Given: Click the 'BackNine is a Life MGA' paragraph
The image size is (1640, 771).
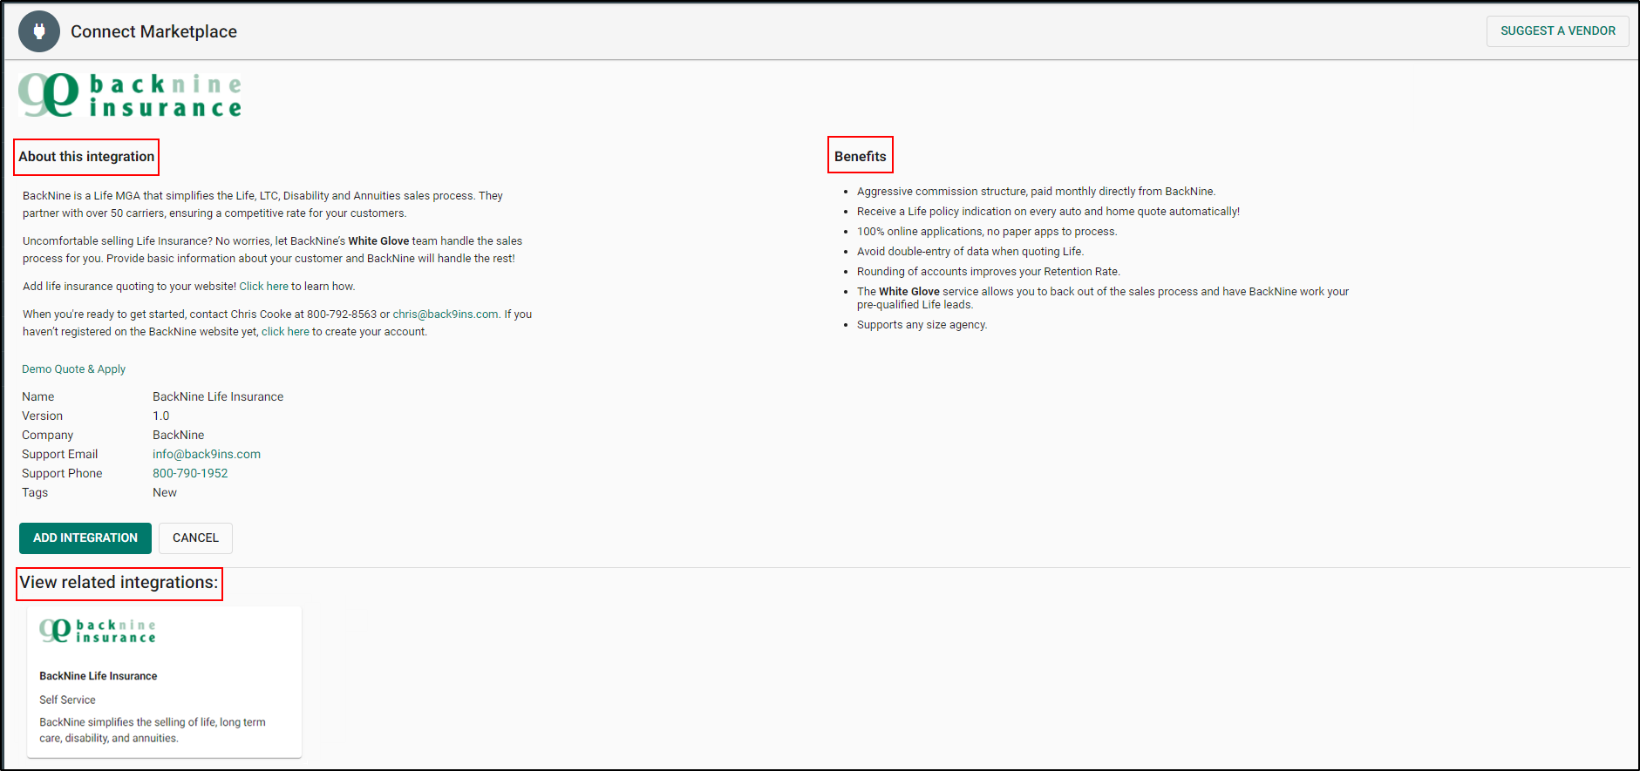Looking at the screenshot, I should pyautogui.click(x=262, y=205).
